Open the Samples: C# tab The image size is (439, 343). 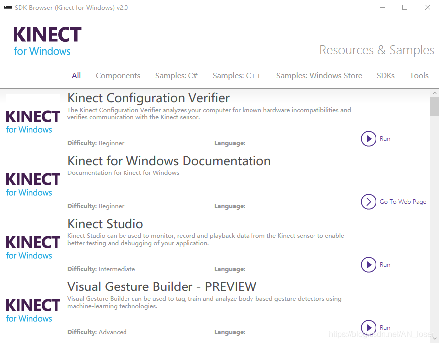click(177, 75)
